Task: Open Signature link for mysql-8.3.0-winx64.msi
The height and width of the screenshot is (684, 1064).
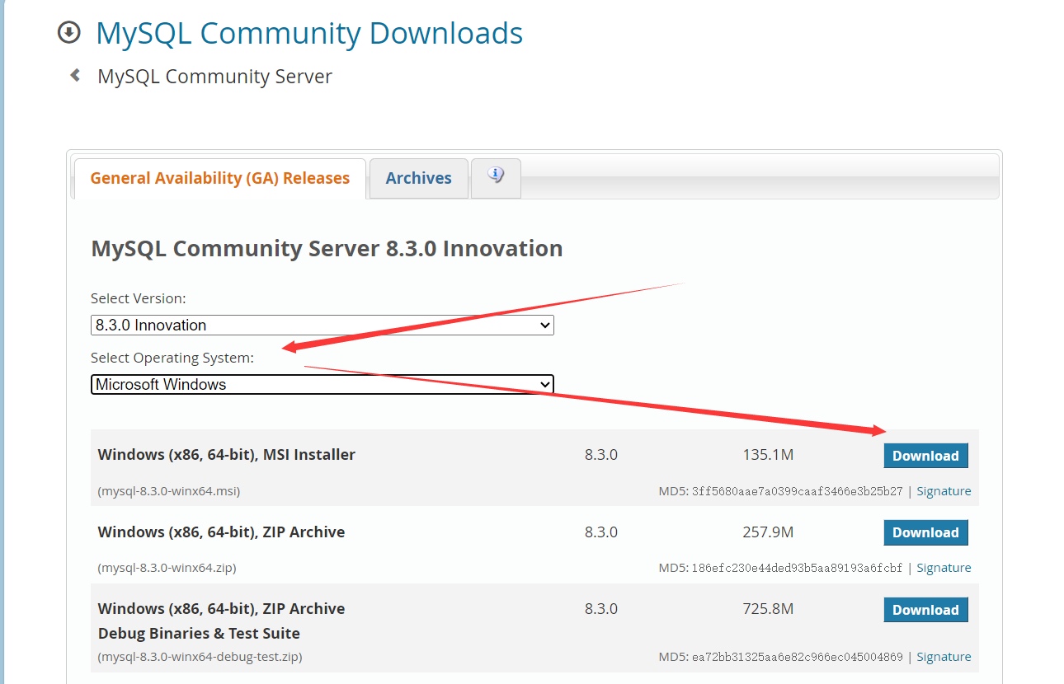Action: coord(944,491)
